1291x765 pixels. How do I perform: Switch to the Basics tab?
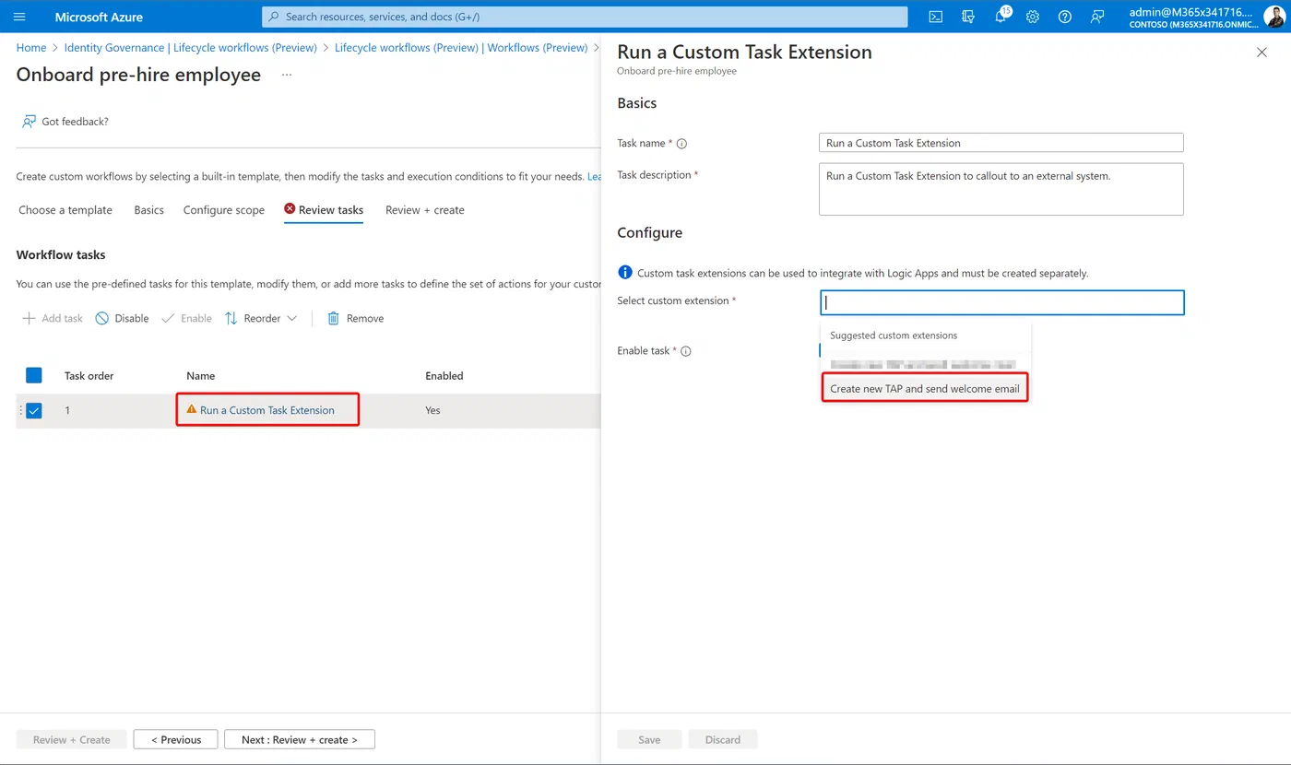click(x=148, y=210)
